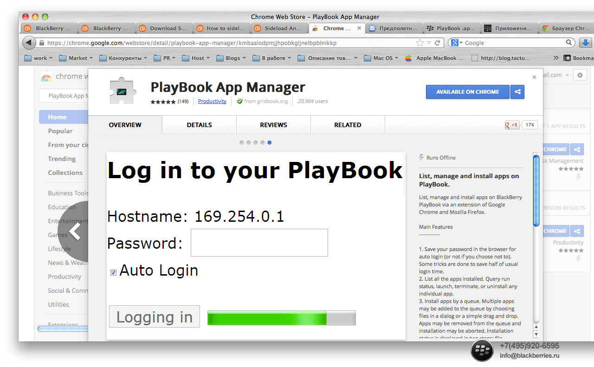Click the description scrollbar down arrow
The height and width of the screenshot is (367, 594).
(x=536, y=334)
